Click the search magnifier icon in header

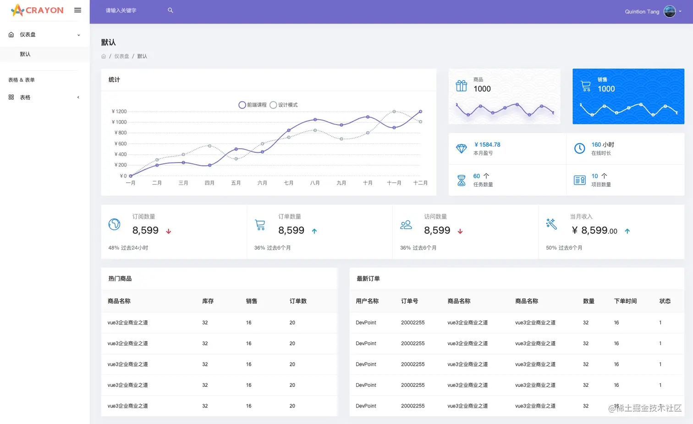170,10
